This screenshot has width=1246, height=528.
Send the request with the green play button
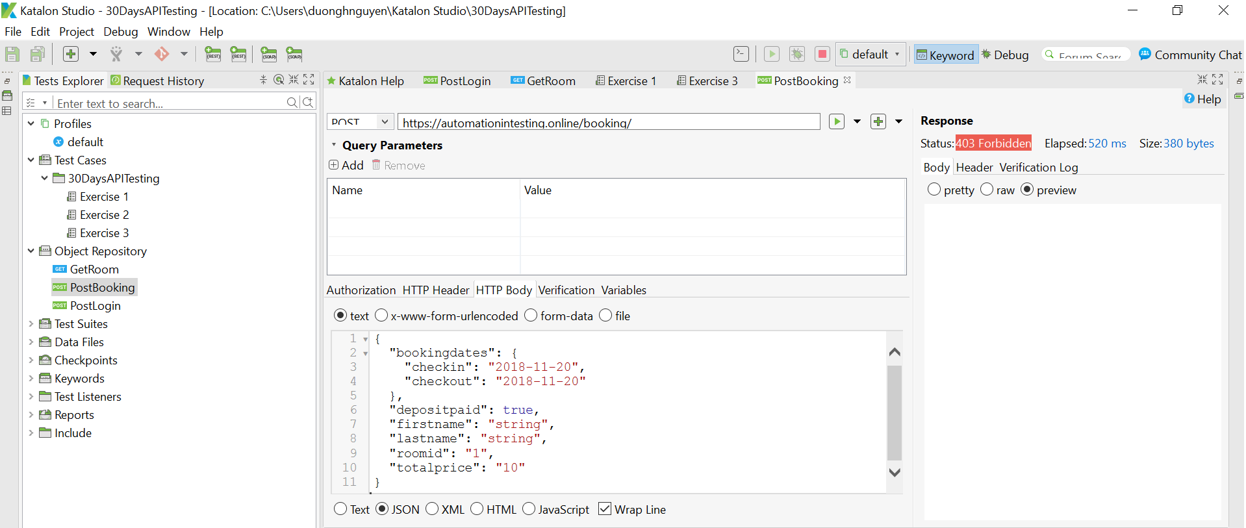[x=837, y=121]
